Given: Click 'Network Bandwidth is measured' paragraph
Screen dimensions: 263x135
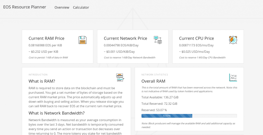Looking at the screenshot, I should click(76, 127).
